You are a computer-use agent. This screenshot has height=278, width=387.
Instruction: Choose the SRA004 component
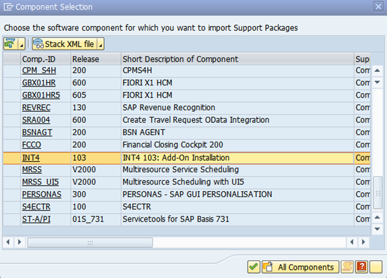click(36, 120)
